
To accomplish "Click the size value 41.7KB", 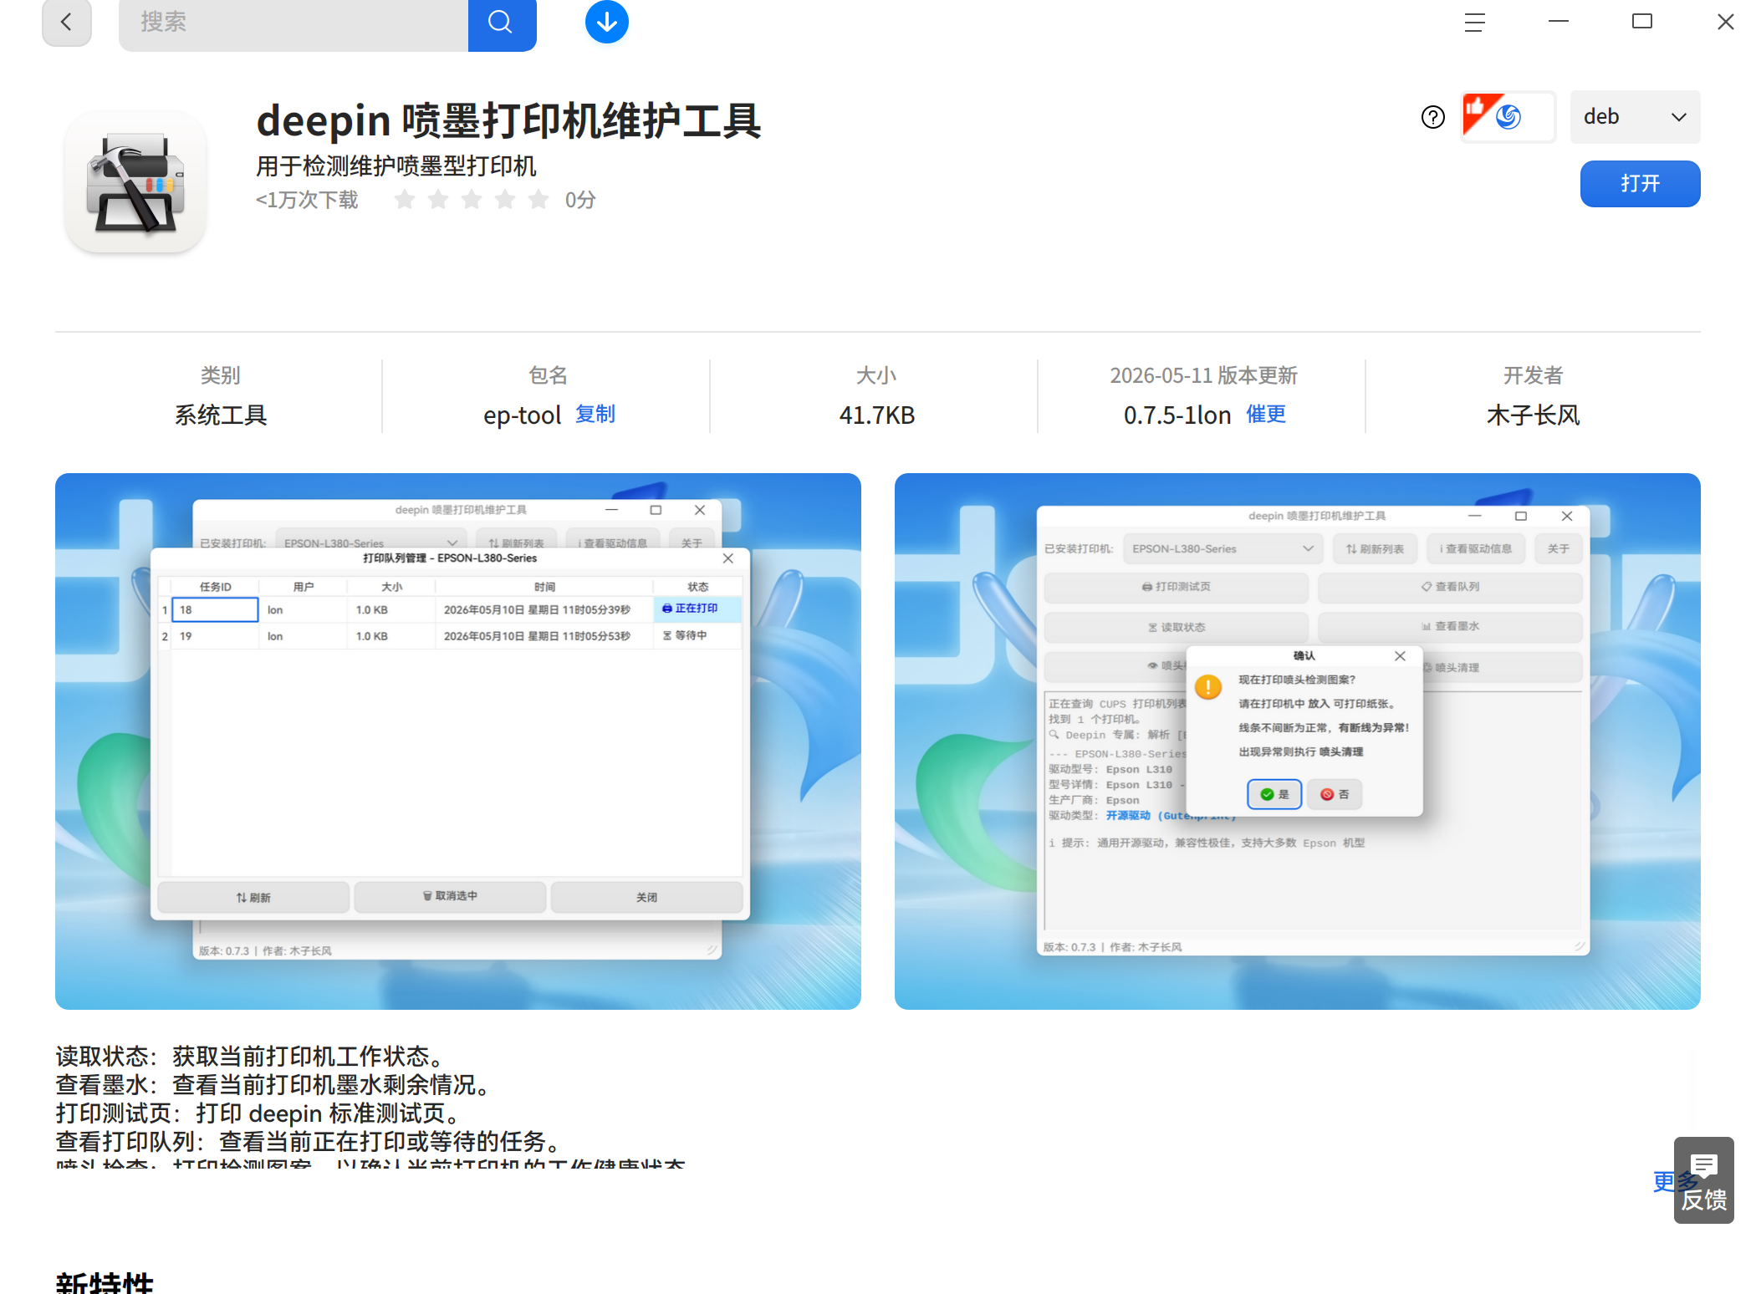I will tap(877, 415).
